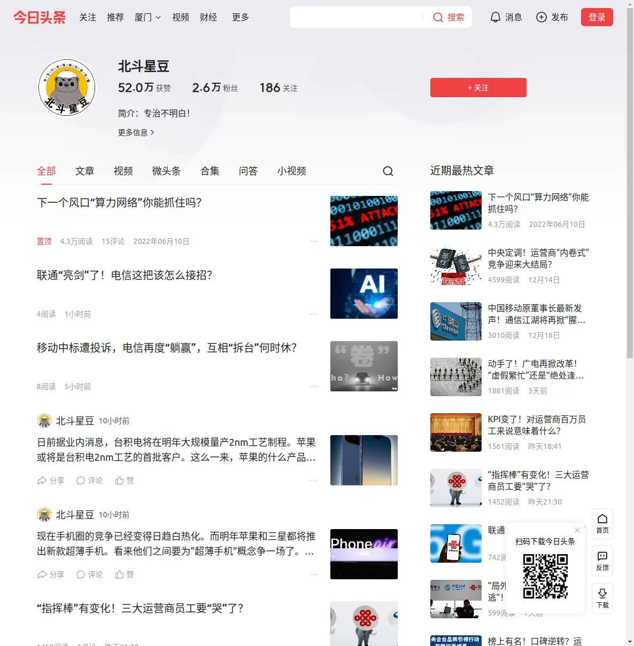Viewport: 634px width, 646px height.
Task: Click the search magnifier icon in header
Action: [438, 17]
